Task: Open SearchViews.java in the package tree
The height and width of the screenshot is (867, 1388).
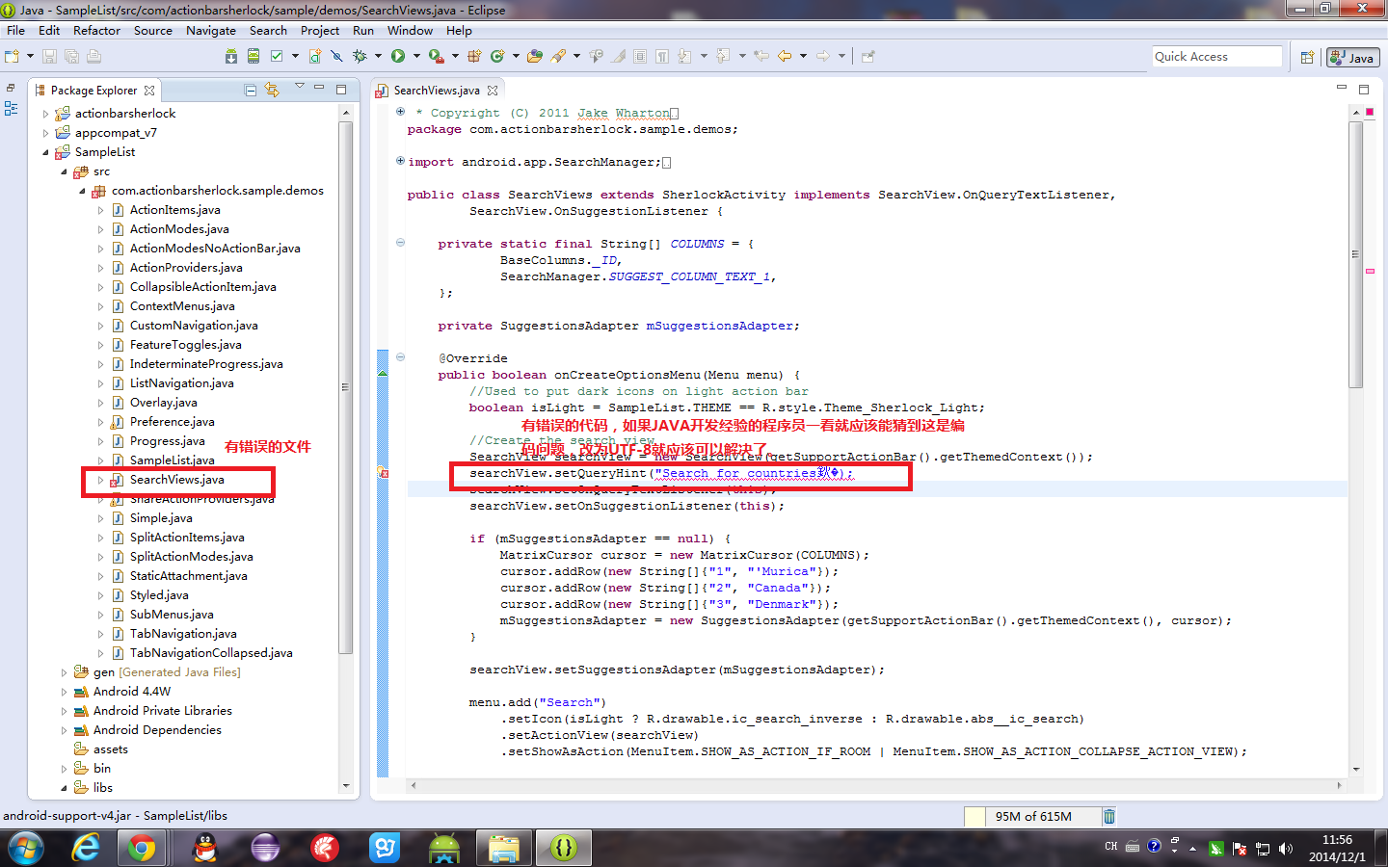Action: pyautogui.click(x=176, y=480)
